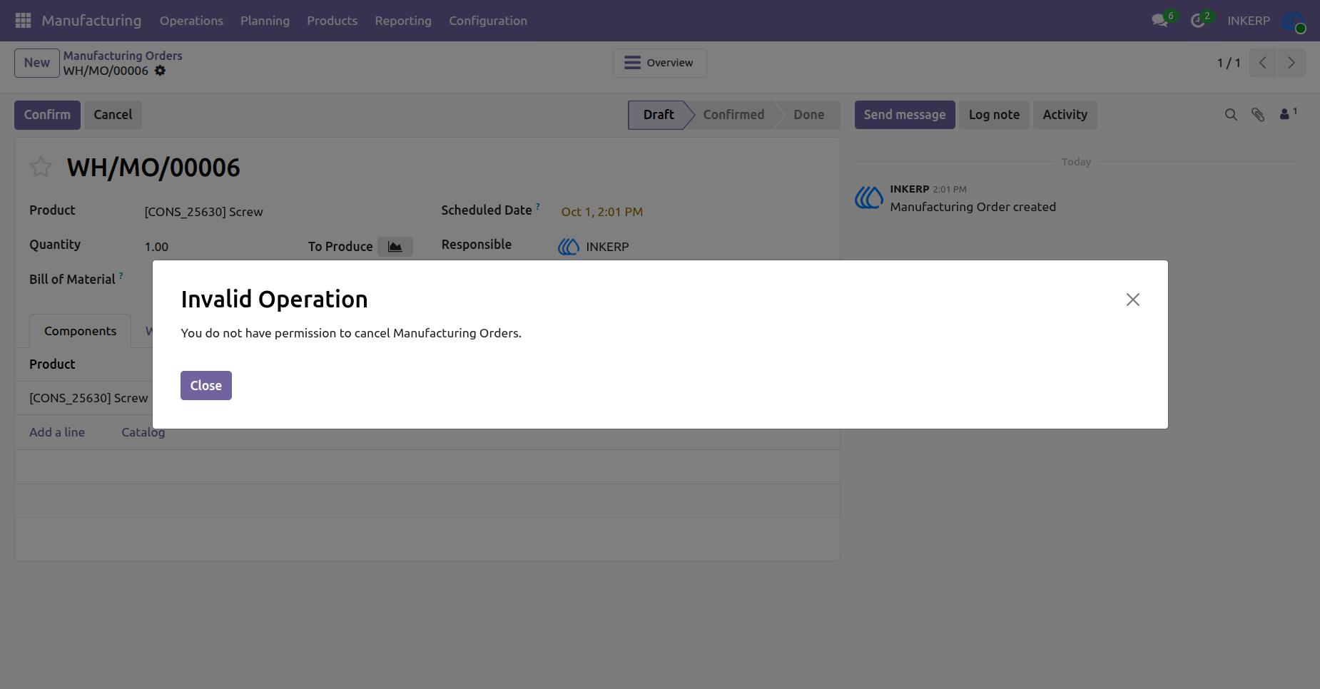Click the To Produce forecast chart icon
Image resolution: width=1320 pixels, height=689 pixels.
(x=395, y=247)
